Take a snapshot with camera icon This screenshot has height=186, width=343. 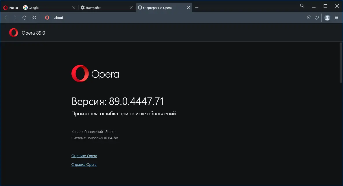coord(309,18)
